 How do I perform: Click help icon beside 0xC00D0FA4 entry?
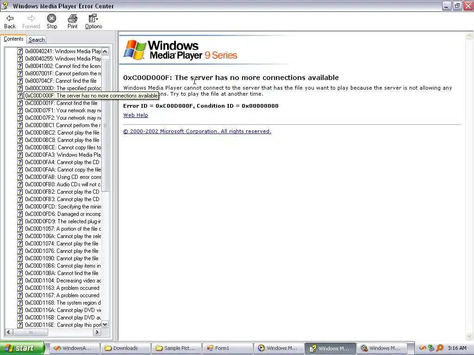coord(20,162)
